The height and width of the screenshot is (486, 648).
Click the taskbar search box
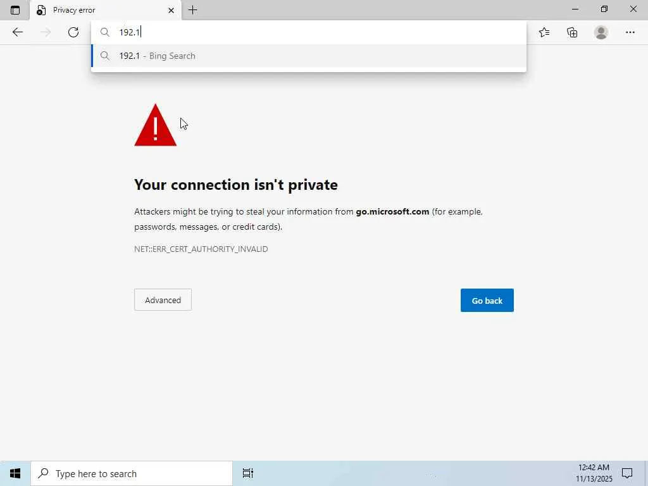tap(132, 473)
